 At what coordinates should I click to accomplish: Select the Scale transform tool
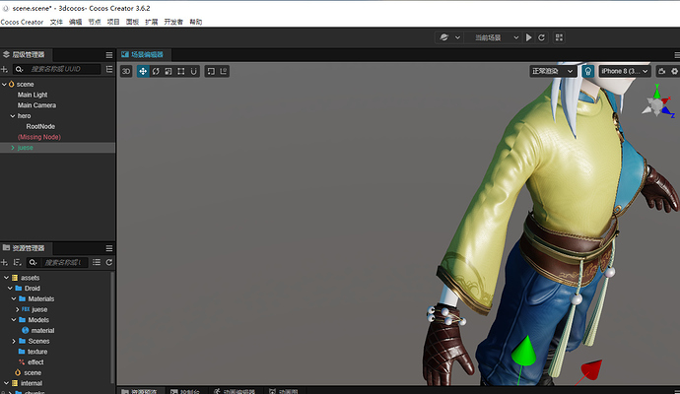point(169,71)
